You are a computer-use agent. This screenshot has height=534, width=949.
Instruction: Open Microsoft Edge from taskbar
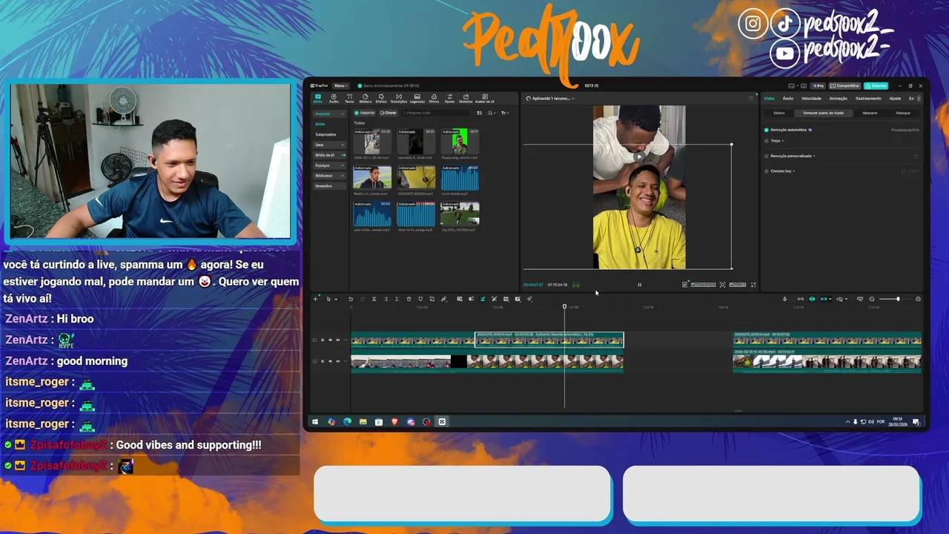pos(347,422)
